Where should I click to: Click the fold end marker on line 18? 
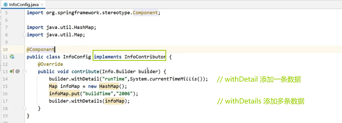[x=24, y=108]
